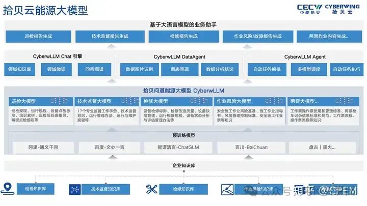Select the 巡检大模型 card header
The width and height of the screenshot is (367, 206).
41,101
